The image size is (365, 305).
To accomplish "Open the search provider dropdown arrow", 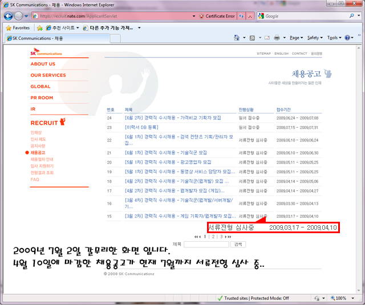I will pyautogui.click(x=359, y=15).
